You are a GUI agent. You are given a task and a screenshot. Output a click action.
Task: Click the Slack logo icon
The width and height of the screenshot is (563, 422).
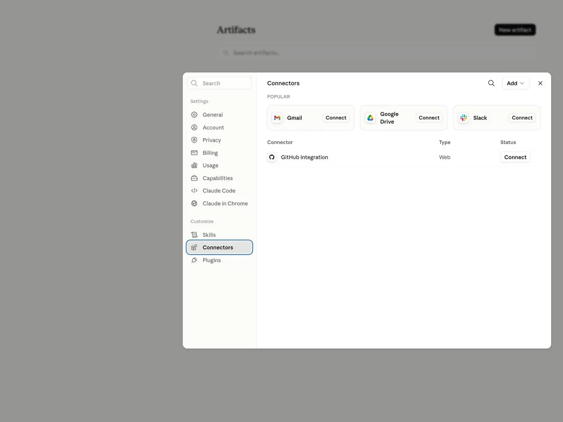tap(464, 118)
